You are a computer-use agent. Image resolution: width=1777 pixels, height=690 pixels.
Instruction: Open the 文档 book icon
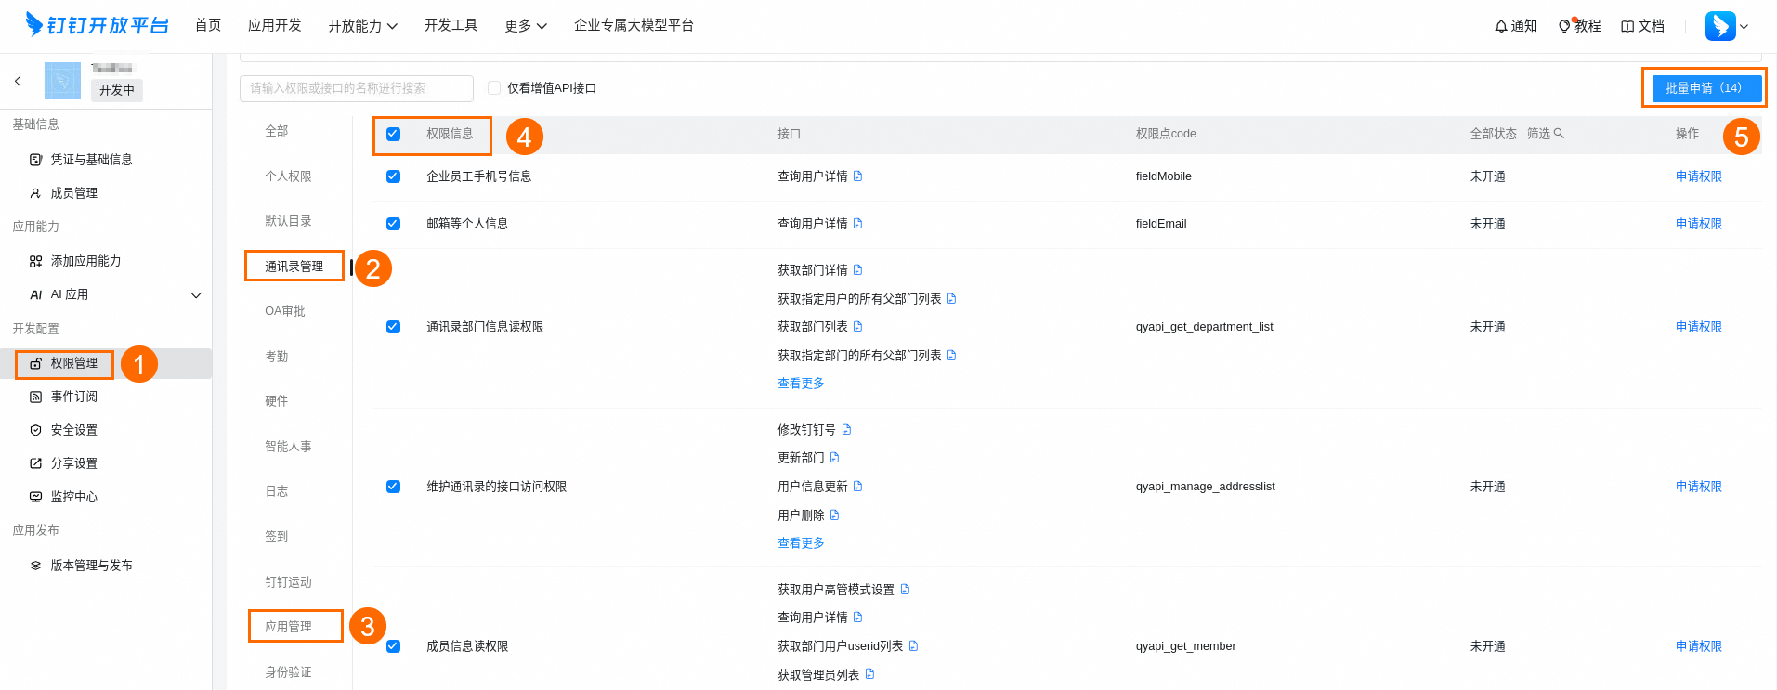pos(1627,26)
